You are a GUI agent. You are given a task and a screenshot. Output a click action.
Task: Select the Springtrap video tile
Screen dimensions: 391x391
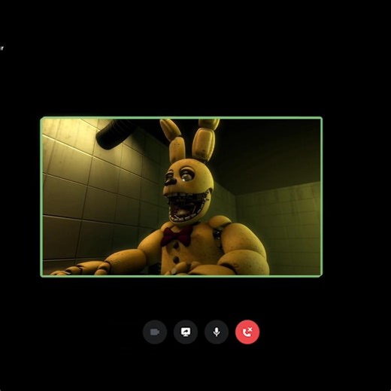click(x=181, y=197)
